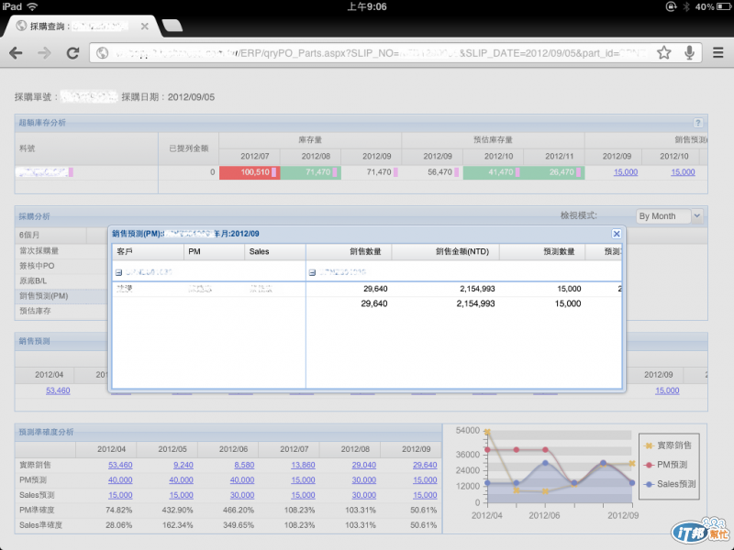Click the 超額庫存分析 panel title
This screenshot has width=734, height=550.
point(42,123)
